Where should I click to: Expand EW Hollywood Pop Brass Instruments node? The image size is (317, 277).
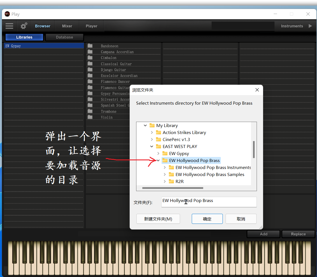[x=165, y=167]
